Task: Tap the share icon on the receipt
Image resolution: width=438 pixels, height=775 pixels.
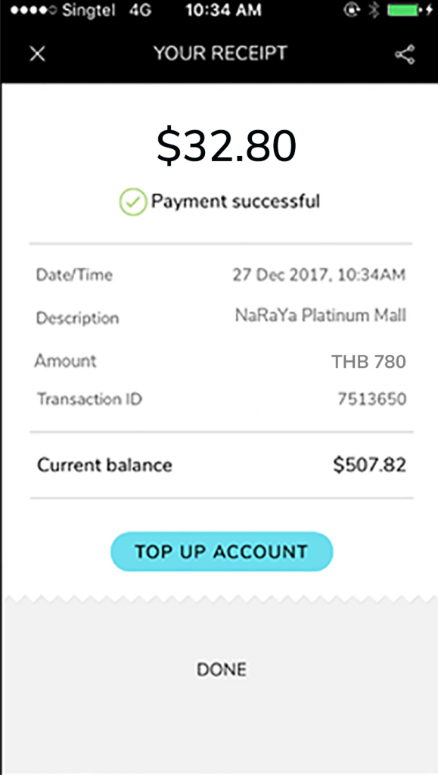Action: (x=405, y=53)
